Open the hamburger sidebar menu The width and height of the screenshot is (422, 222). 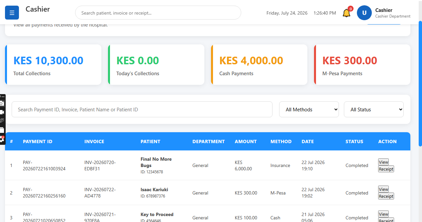(12, 13)
